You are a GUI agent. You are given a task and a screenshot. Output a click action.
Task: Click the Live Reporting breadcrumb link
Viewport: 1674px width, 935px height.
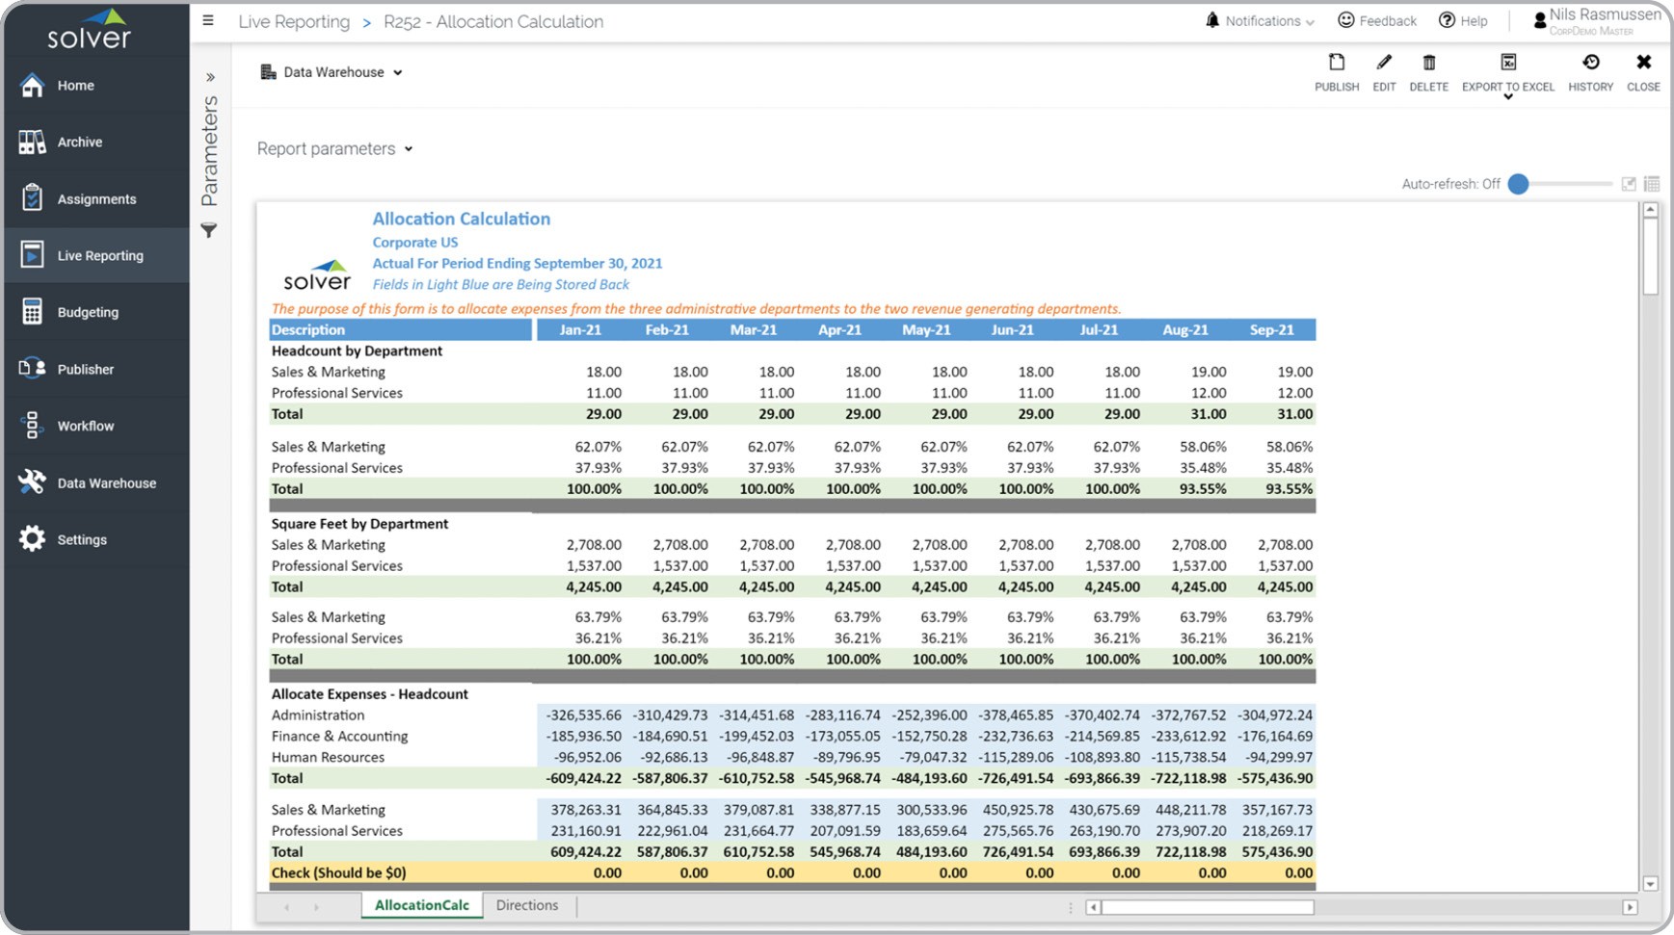point(294,21)
